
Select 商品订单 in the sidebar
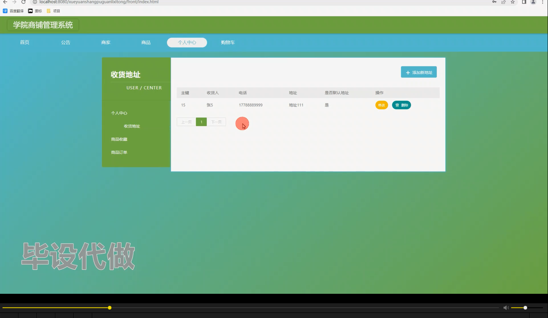[119, 152]
